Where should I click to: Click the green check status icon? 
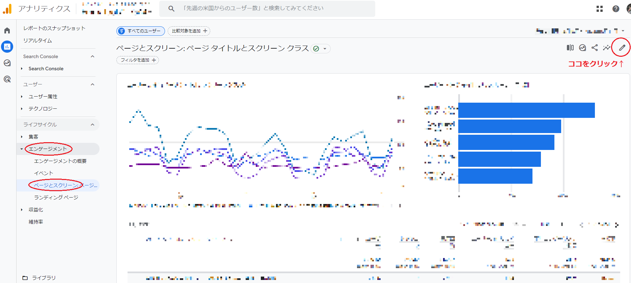tap(316, 49)
